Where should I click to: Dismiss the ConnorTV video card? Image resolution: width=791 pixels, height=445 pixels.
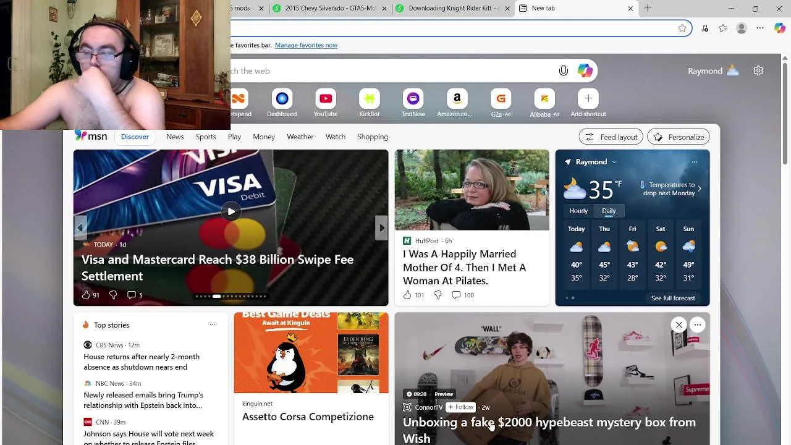point(679,325)
